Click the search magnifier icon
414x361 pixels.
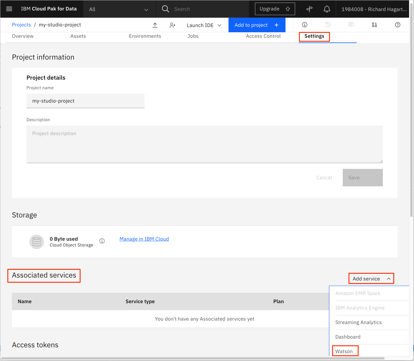165,9
